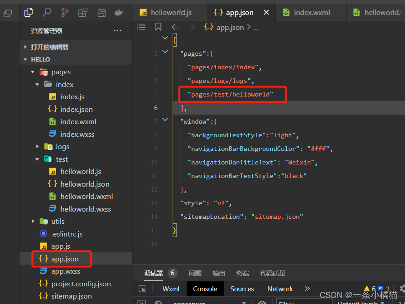Screen dimensions: 405x304
Task: Toggle the outline list icon above editor
Action: [x=141, y=27]
